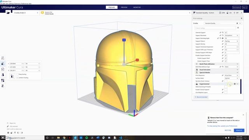Select the Rotate tool in left toolbar

pos(3,69)
